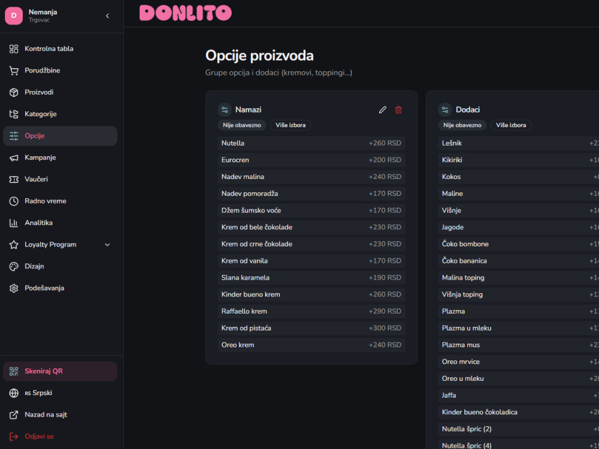
Task: Click the Džem šumsko voće row
Action: [311, 210]
